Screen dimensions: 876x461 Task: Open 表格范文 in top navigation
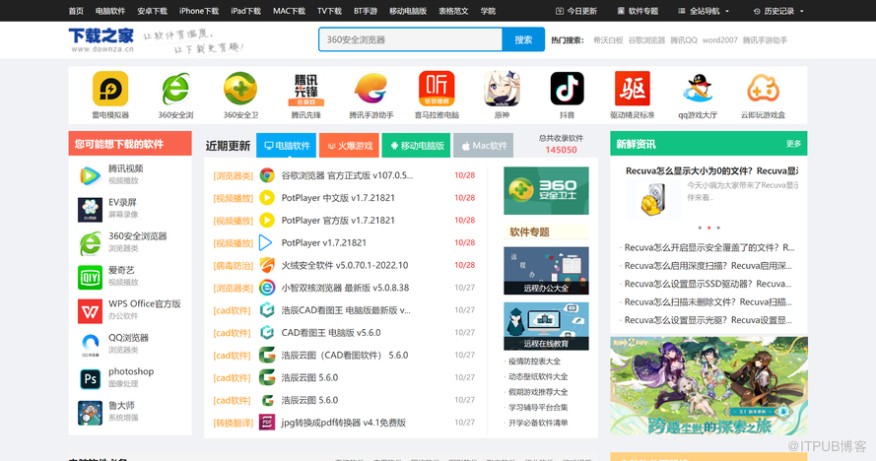[x=453, y=11]
